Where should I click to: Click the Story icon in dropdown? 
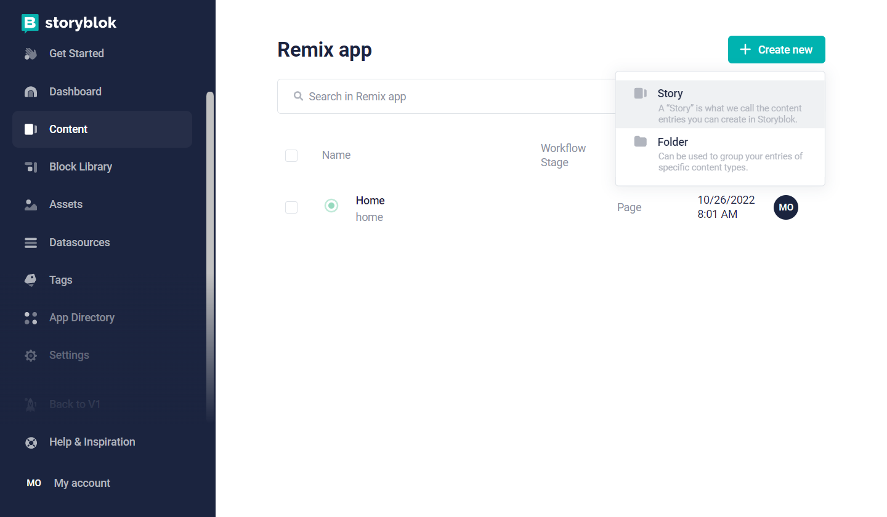click(641, 94)
